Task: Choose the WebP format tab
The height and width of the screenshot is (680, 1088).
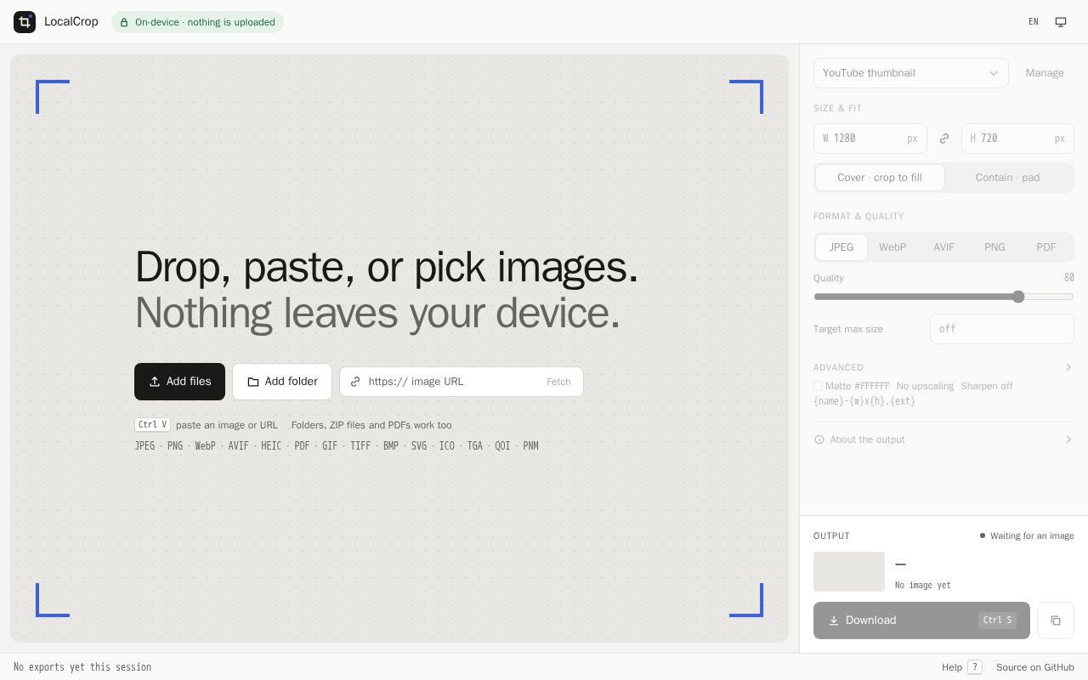Action: click(x=892, y=247)
